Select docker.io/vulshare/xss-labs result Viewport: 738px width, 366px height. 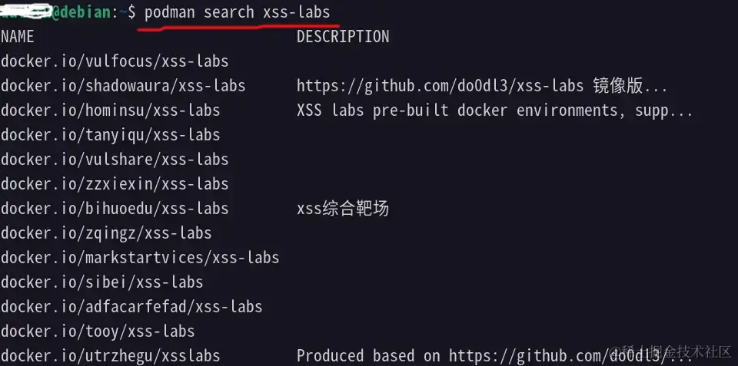(115, 160)
